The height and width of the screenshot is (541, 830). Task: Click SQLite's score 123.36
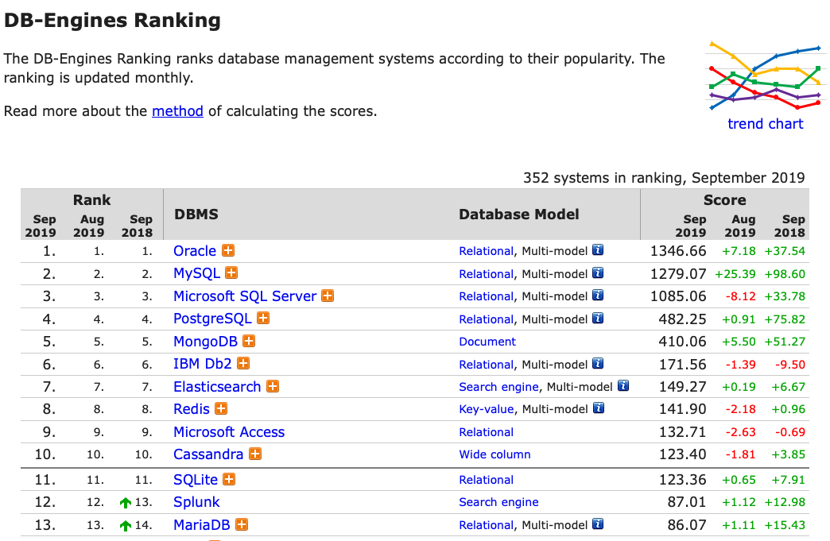pyautogui.click(x=682, y=480)
